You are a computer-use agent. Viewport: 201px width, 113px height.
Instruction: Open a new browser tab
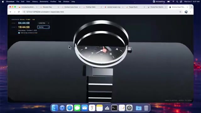[192, 7]
